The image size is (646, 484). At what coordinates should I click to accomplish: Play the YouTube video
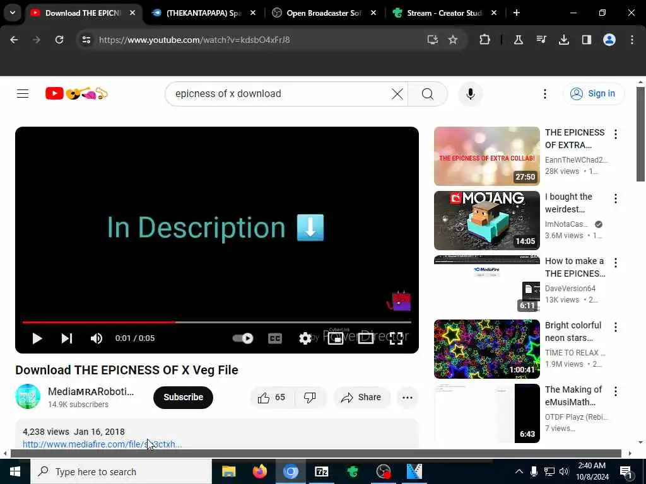pyautogui.click(x=37, y=338)
